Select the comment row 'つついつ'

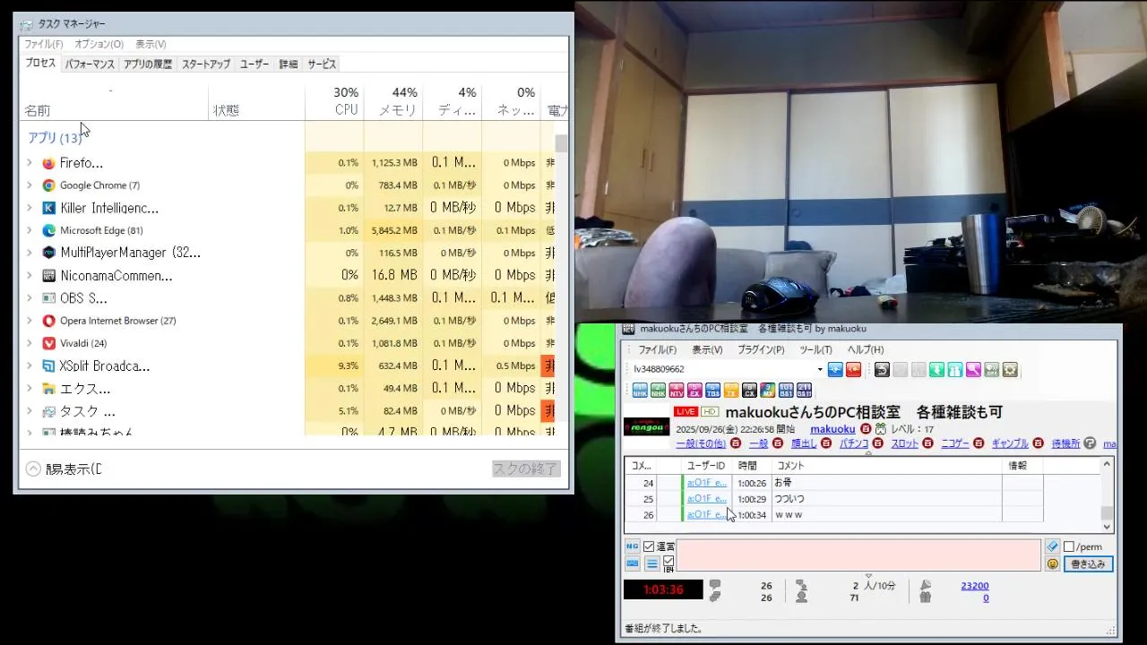(833, 499)
